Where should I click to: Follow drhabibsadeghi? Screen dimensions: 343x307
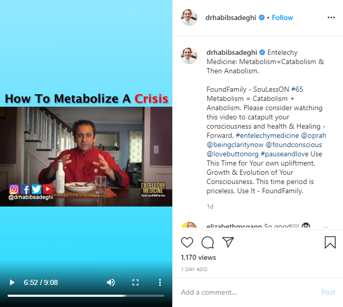coord(282,17)
